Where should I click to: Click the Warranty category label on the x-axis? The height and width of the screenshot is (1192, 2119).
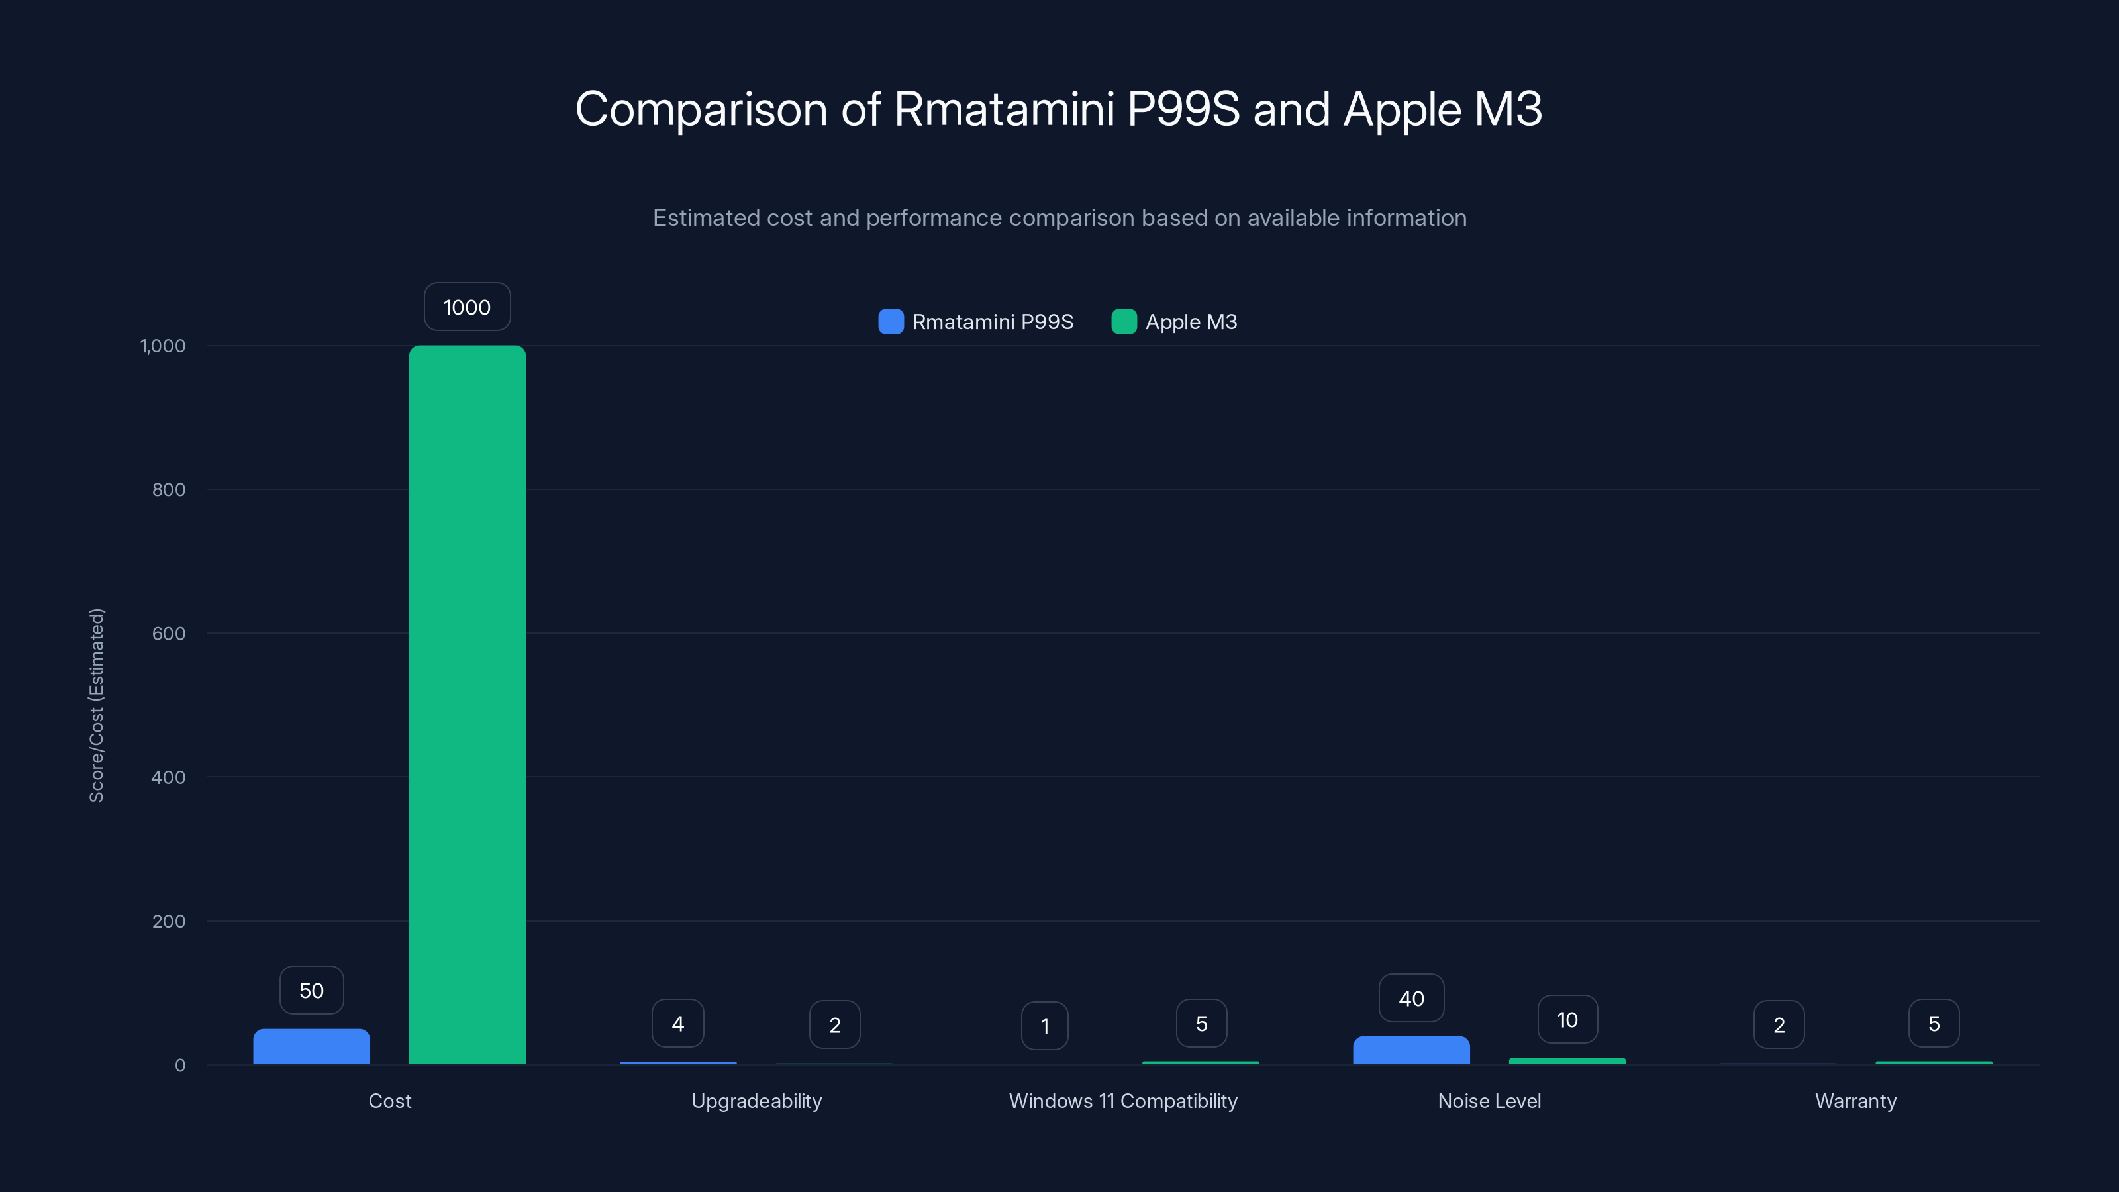coord(1855,1101)
